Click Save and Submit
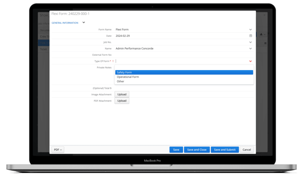This screenshot has width=303, height=177. pyautogui.click(x=224, y=150)
